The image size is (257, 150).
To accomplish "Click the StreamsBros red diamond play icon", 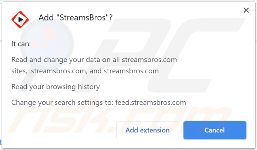I will click(x=20, y=19).
